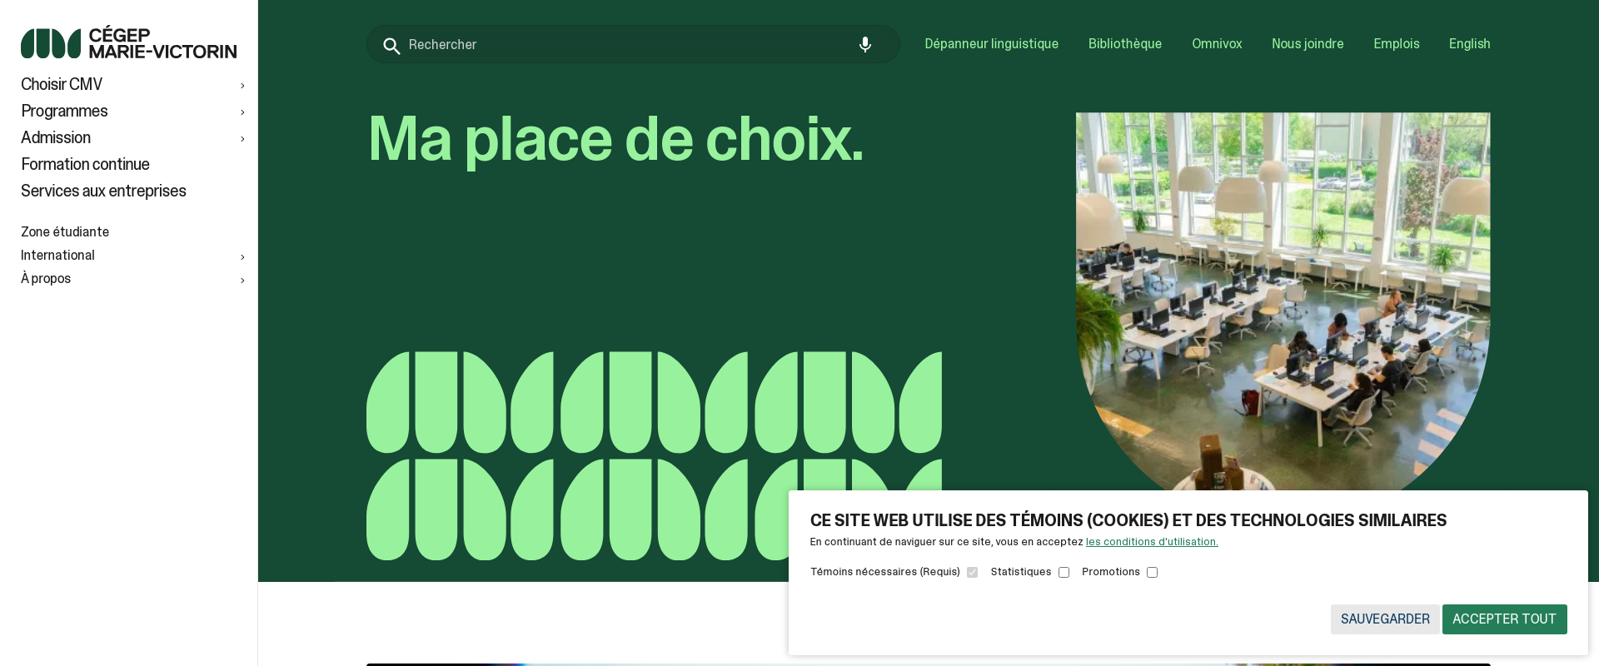Screen dimensions: 1599x666
Task: Visit the Bibliothèque link
Action: pos(1125,44)
